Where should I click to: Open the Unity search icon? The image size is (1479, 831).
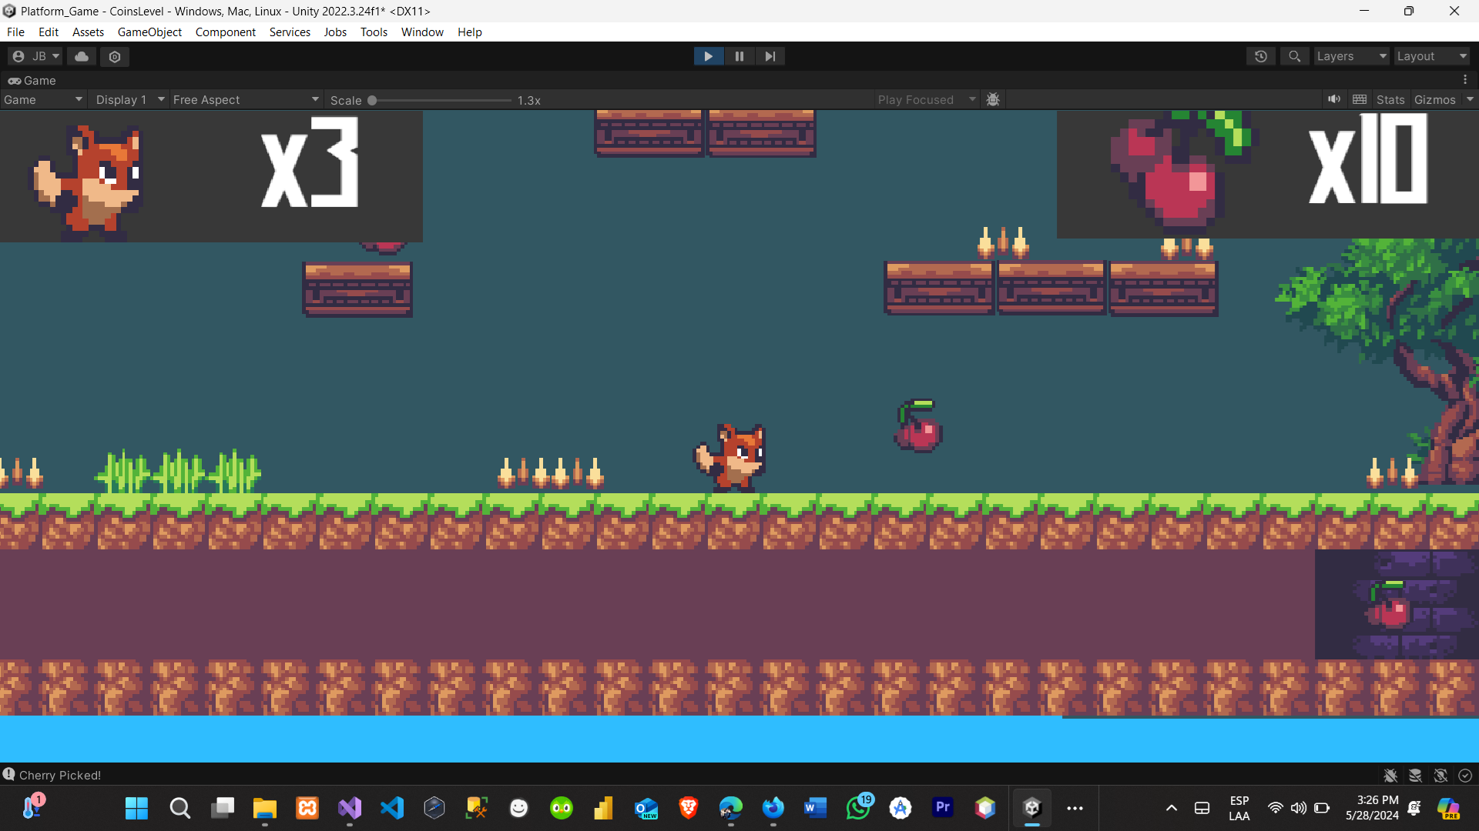[x=1295, y=56]
